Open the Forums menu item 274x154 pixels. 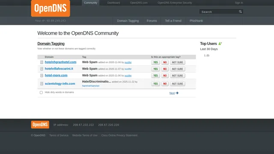click(x=152, y=21)
